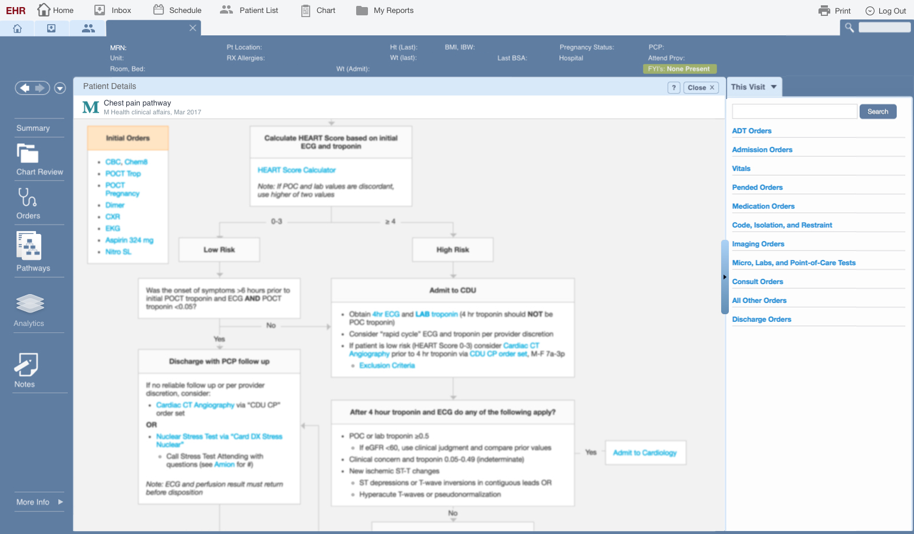Image resolution: width=914 pixels, height=534 pixels.
Task: Click the orders search input field
Action: click(x=794, y=111)
